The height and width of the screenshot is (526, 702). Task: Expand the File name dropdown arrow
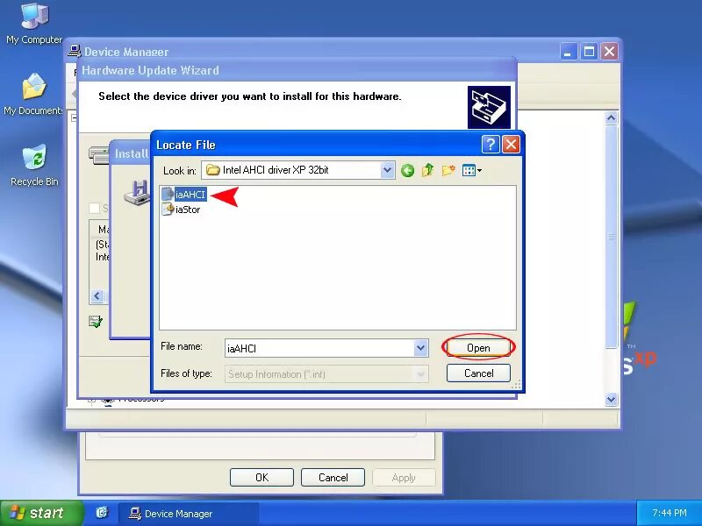point(420,348)
